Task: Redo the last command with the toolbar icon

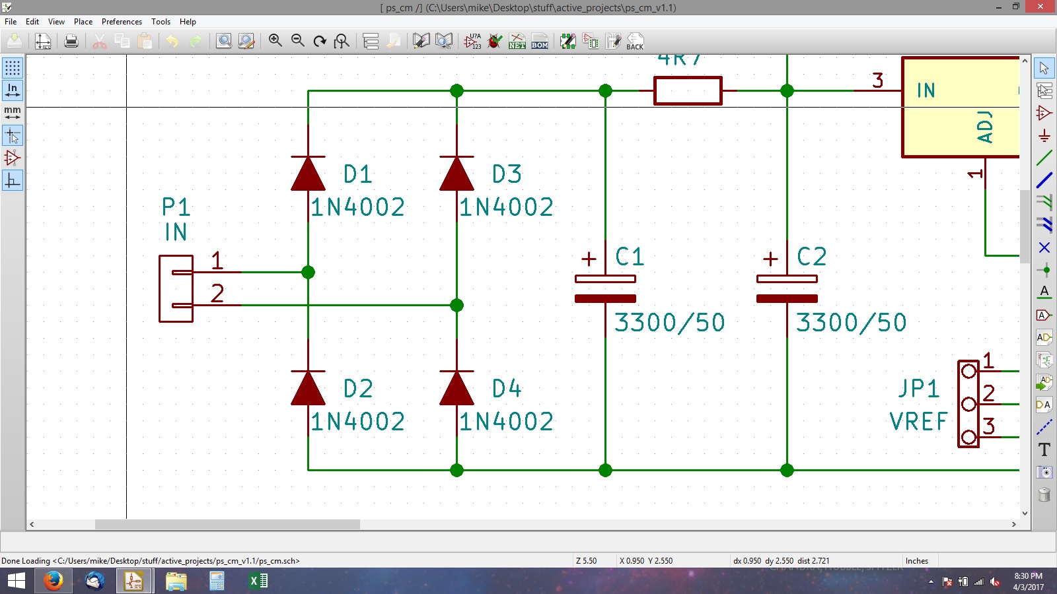Action: [x=195, y=41]
